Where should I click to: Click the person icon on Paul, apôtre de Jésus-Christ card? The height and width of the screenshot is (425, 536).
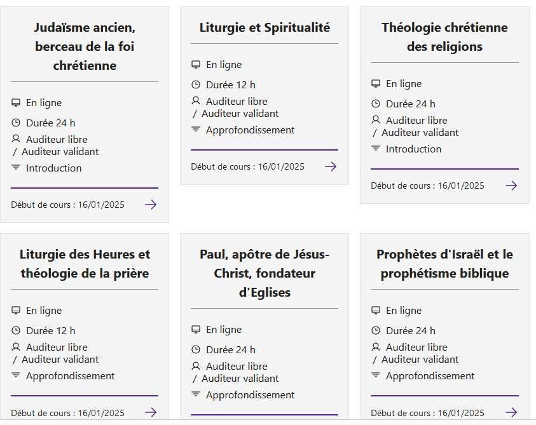click(195, 366)
